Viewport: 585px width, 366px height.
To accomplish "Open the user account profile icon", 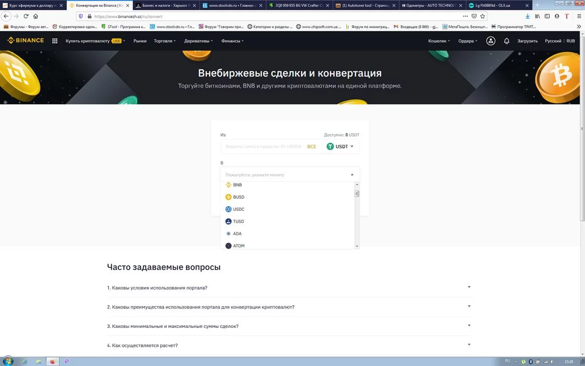I will [x=491, y=41].
